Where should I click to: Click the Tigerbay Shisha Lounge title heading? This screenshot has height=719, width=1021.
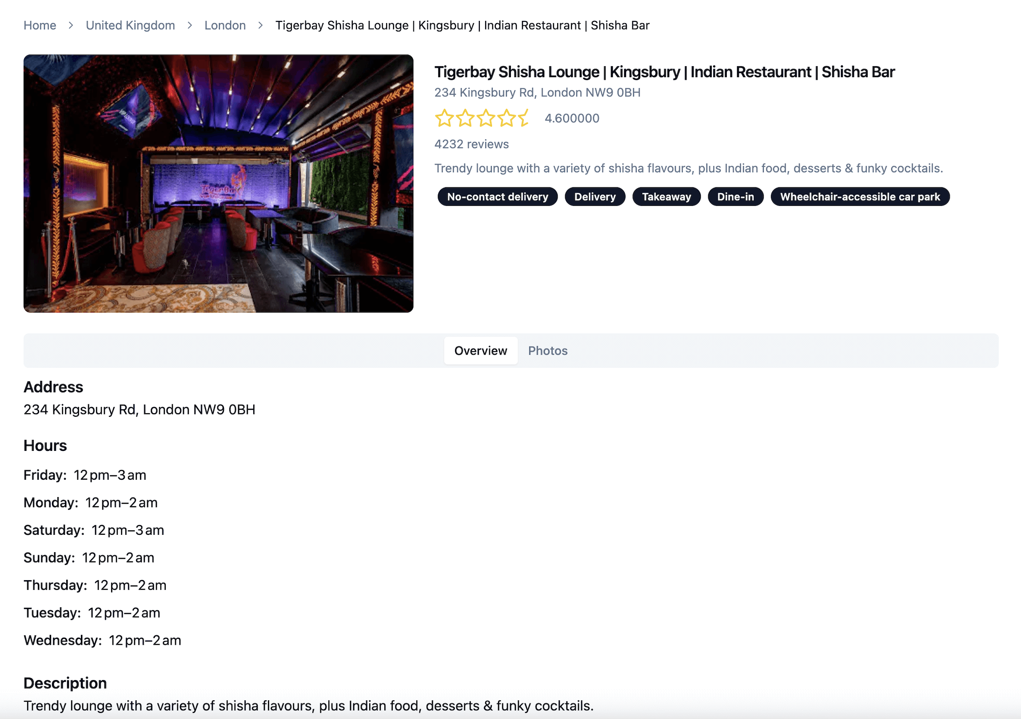(664, 72)
